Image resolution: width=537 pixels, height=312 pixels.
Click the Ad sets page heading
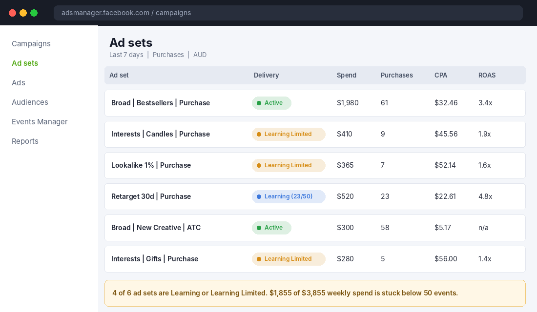click(131, 43)
